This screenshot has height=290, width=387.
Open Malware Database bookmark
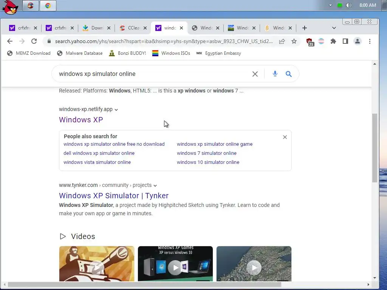pyautogui.click(x=80, y=53)
